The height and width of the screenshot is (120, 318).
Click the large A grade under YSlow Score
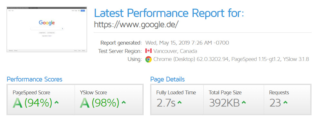pos(85,103)
